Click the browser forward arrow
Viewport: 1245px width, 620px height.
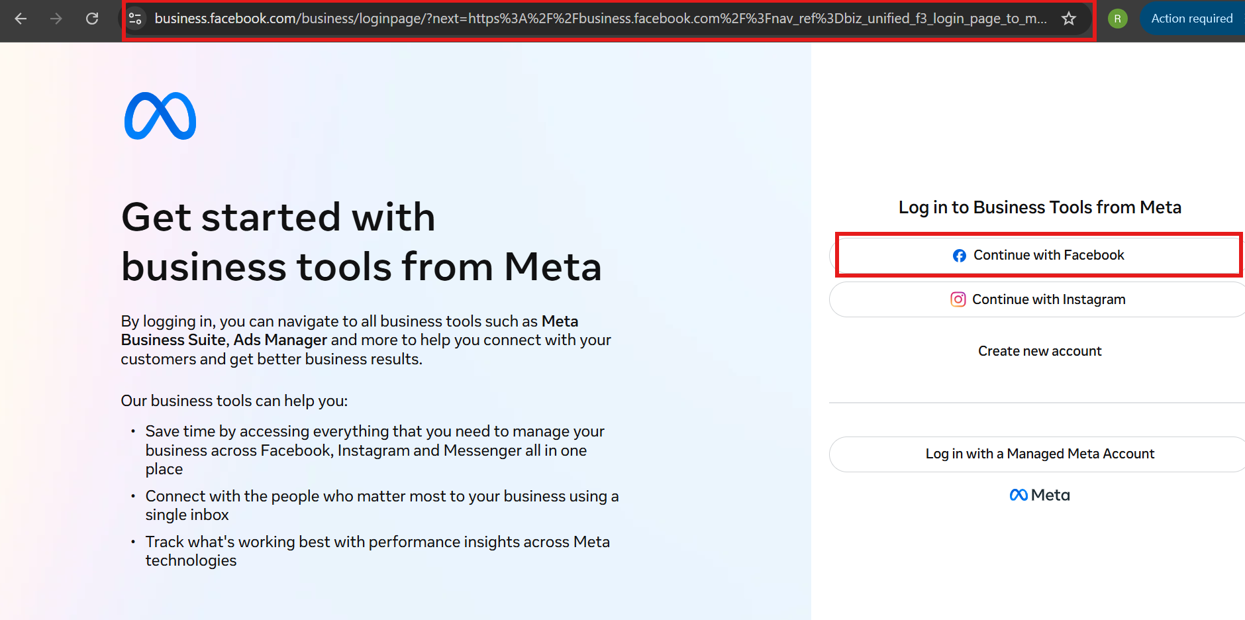[56, 19]
